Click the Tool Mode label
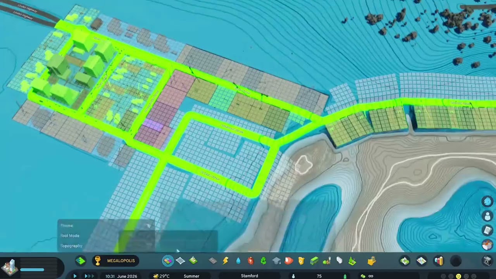Viewport: 496px width, 279px height. [x=70, y=236]
